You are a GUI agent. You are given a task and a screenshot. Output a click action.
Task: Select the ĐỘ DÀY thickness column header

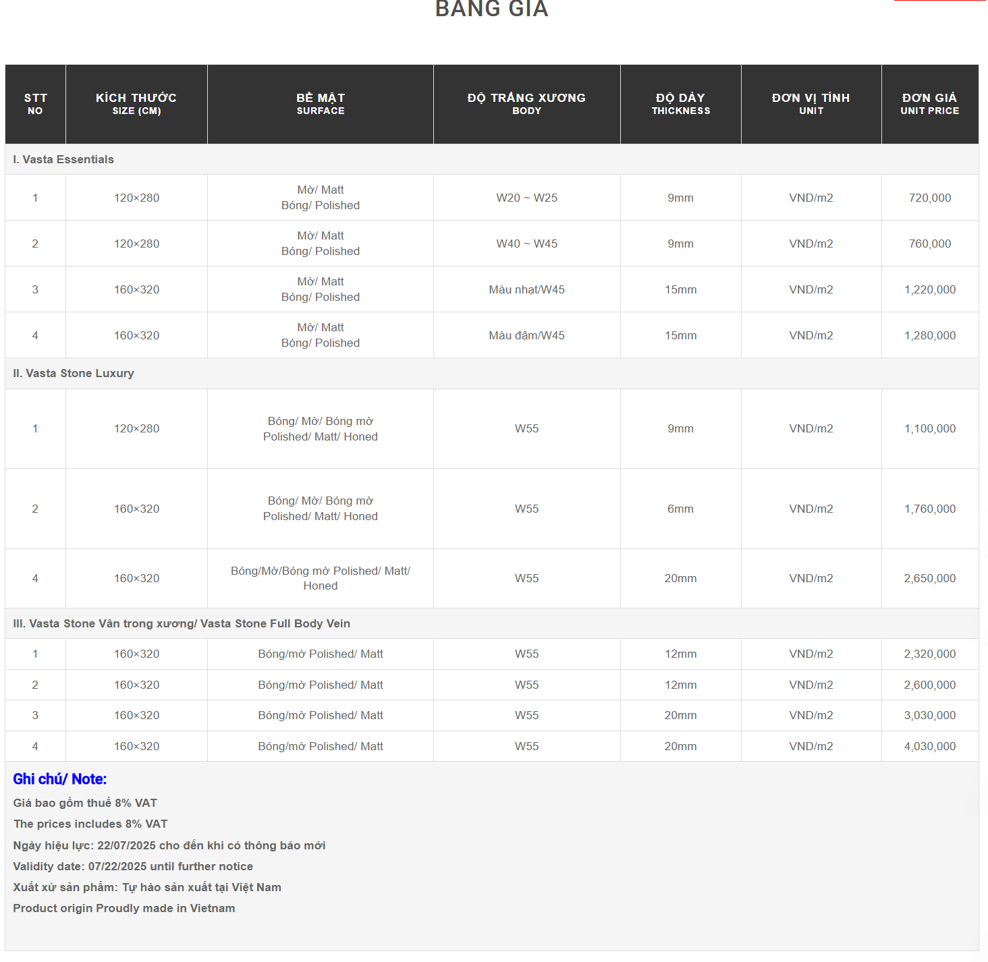click(680, 104)
